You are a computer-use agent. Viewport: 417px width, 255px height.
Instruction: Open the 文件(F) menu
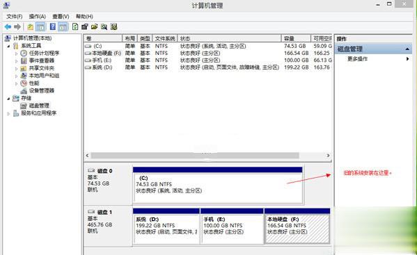click(14, 17)
